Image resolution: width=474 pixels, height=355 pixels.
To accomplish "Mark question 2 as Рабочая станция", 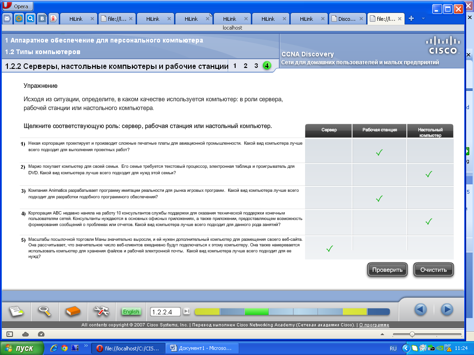I will point(380,174).
